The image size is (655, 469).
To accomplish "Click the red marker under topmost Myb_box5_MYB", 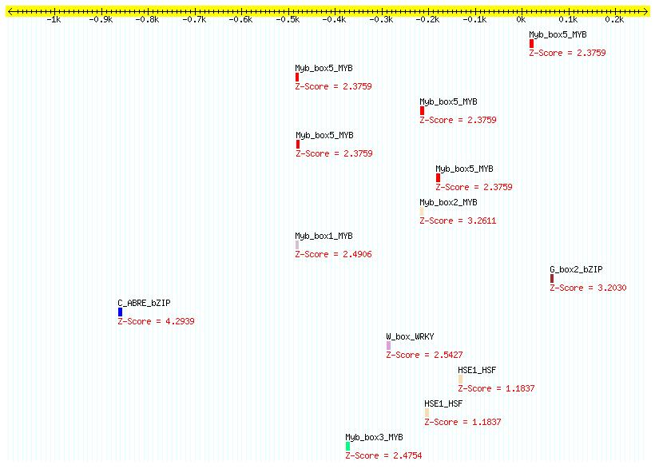I will (531, 43).
